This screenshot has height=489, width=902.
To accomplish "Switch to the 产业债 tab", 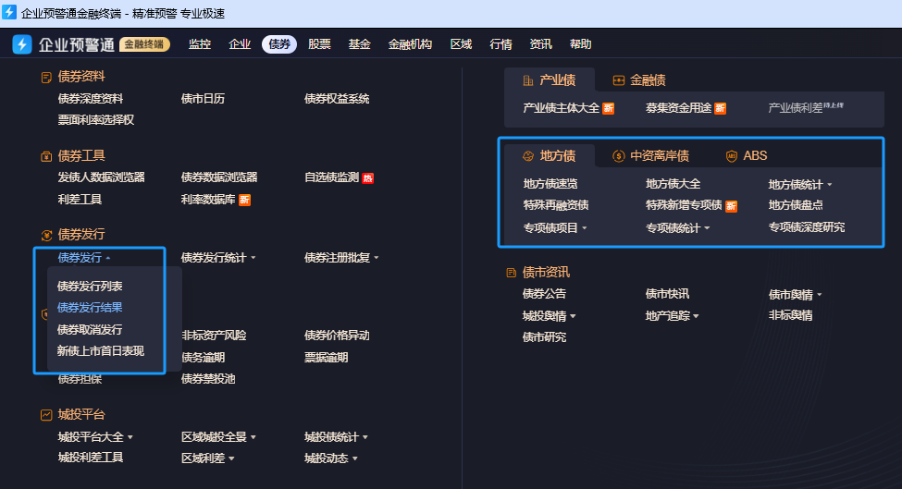I will tap(550, 80).
